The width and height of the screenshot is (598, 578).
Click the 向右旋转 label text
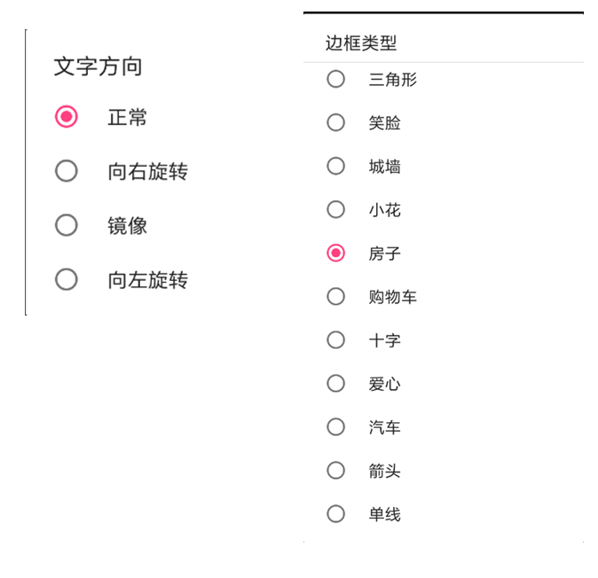click(147, 171)
